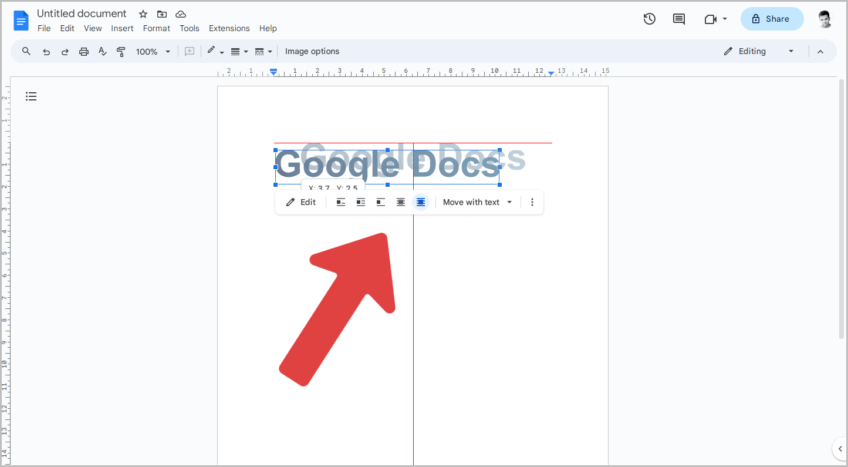Screen dimensions: 848x467
Task: Open the Google account avatar
Action: pos(825,19)
